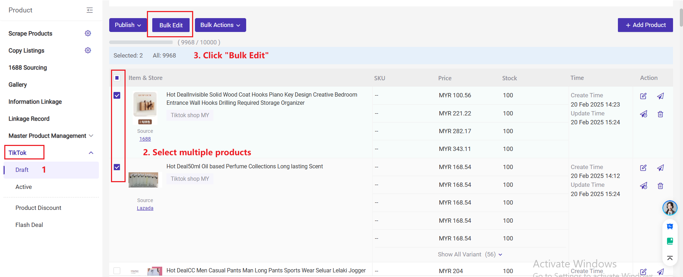Delete the Wood Coat Hooks product
683x277 pixels.
(661, 114)
